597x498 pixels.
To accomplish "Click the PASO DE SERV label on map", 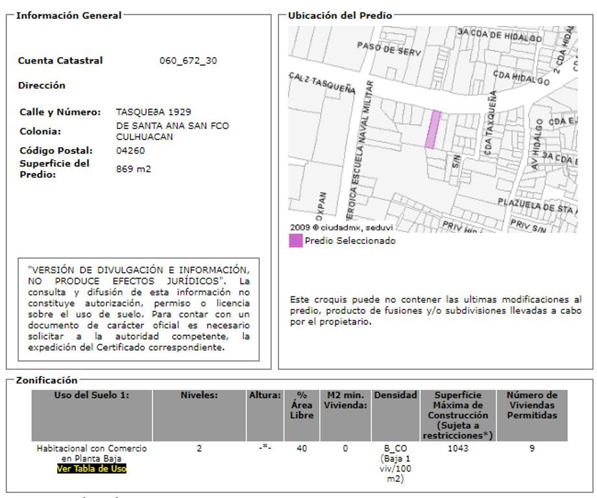I will click(x=389, y=49).
